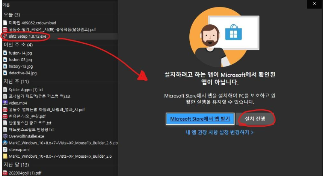Select file name Blitz Setup 1.8.12.exe
This screenshot has width=323, height=176.
point(27,36)
